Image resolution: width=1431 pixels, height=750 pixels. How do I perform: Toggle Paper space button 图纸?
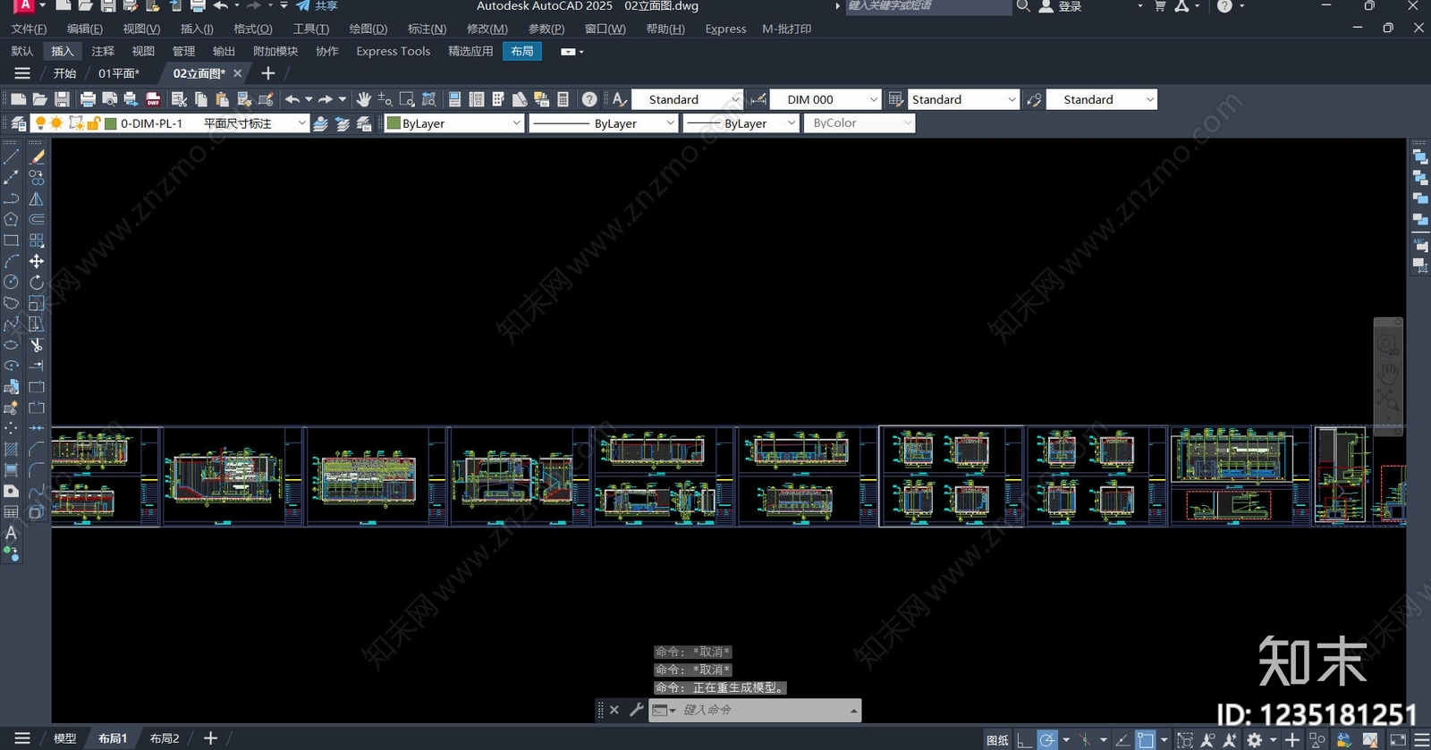coord(997,739)
